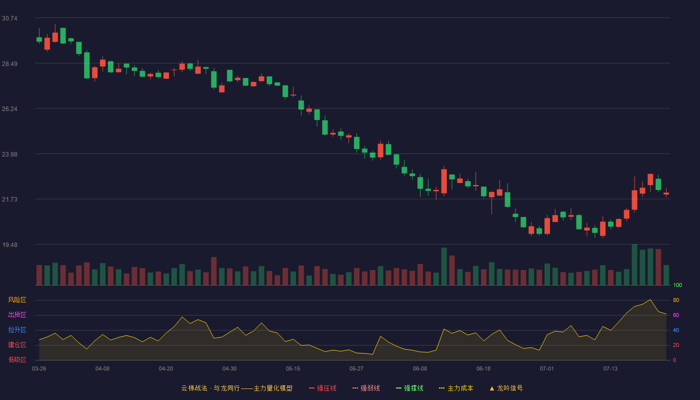
Task: Toggle the 主力成本 legend label
Action: pos(460,388)
